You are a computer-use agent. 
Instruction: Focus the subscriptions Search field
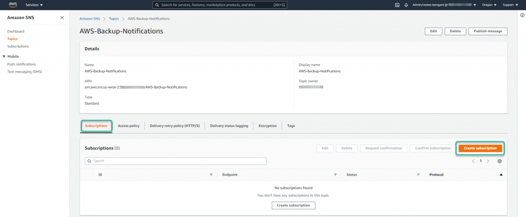tap(176, 161)
